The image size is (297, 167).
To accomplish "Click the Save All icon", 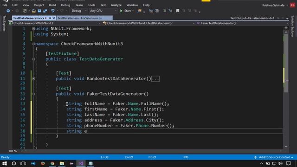I will [x=45, y=11].
